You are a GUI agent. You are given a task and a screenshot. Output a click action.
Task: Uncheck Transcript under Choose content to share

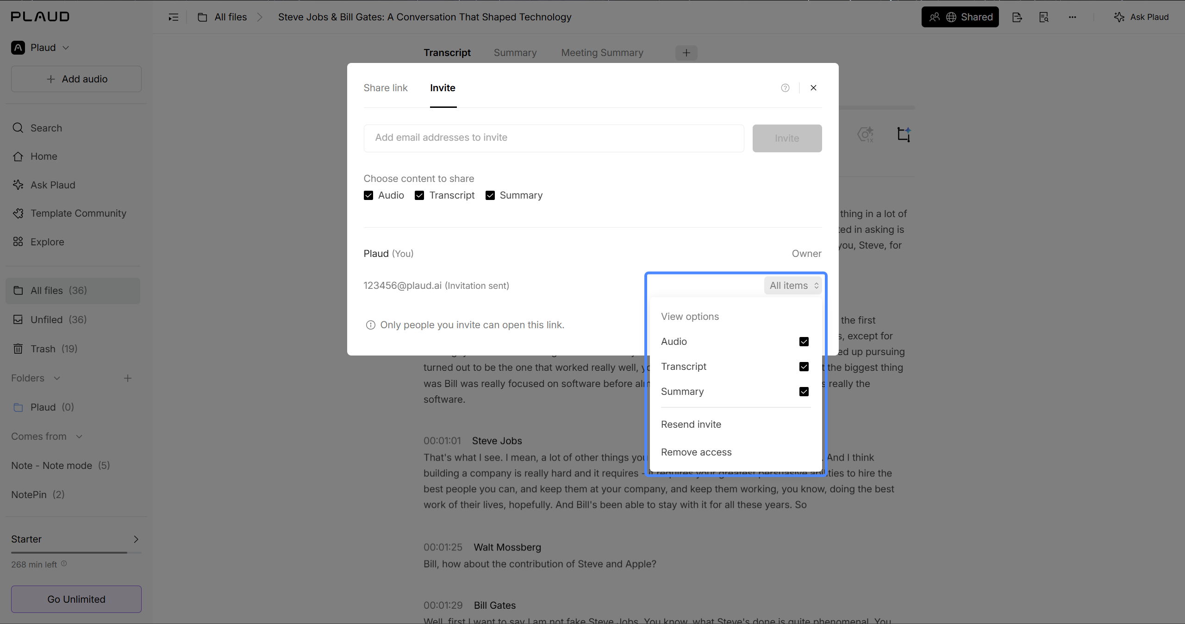click(x=419, y=195)
